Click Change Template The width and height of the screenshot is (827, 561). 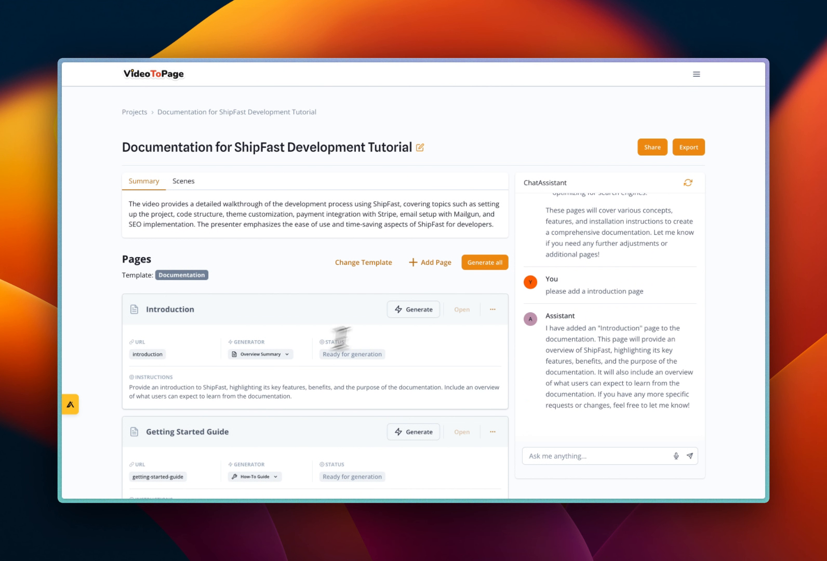tap(364, 262)
